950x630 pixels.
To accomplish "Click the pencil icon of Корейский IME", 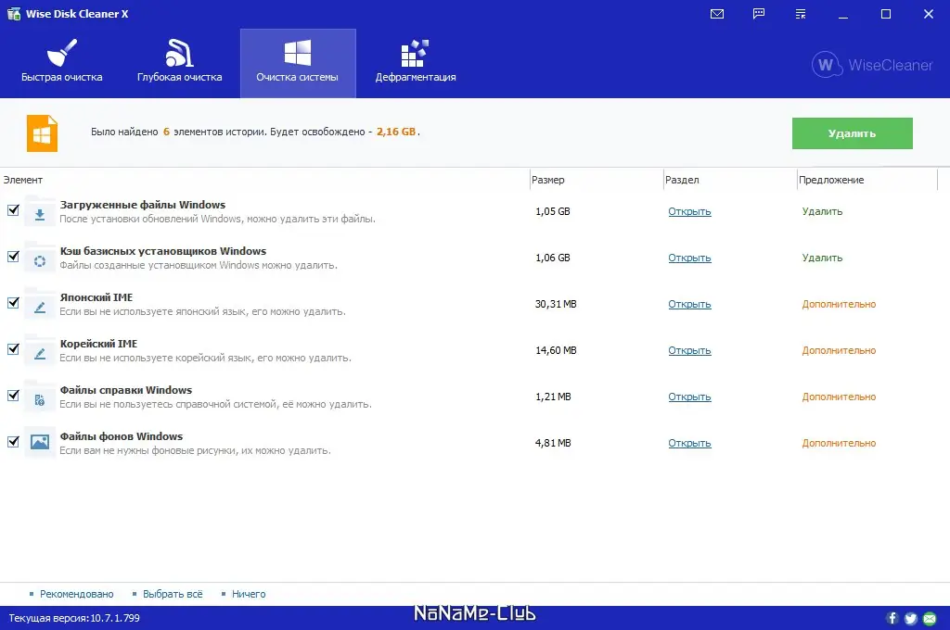I will click(40, 352).
